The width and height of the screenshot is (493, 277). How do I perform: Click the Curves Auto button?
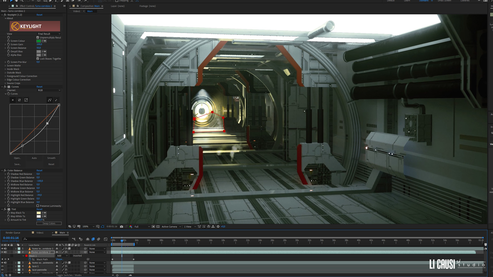[34, 158]
